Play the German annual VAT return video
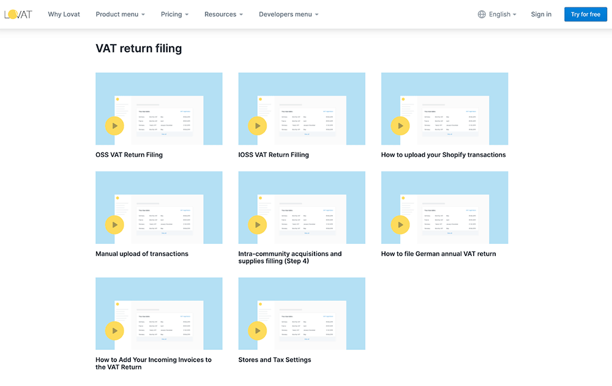The width and height of the screenshot is (612, 386). (x=400, y=225)
